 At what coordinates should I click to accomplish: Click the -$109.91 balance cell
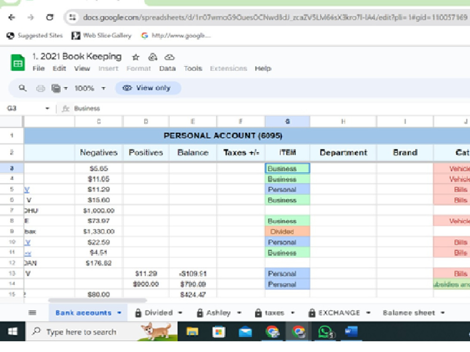(193, 274)
